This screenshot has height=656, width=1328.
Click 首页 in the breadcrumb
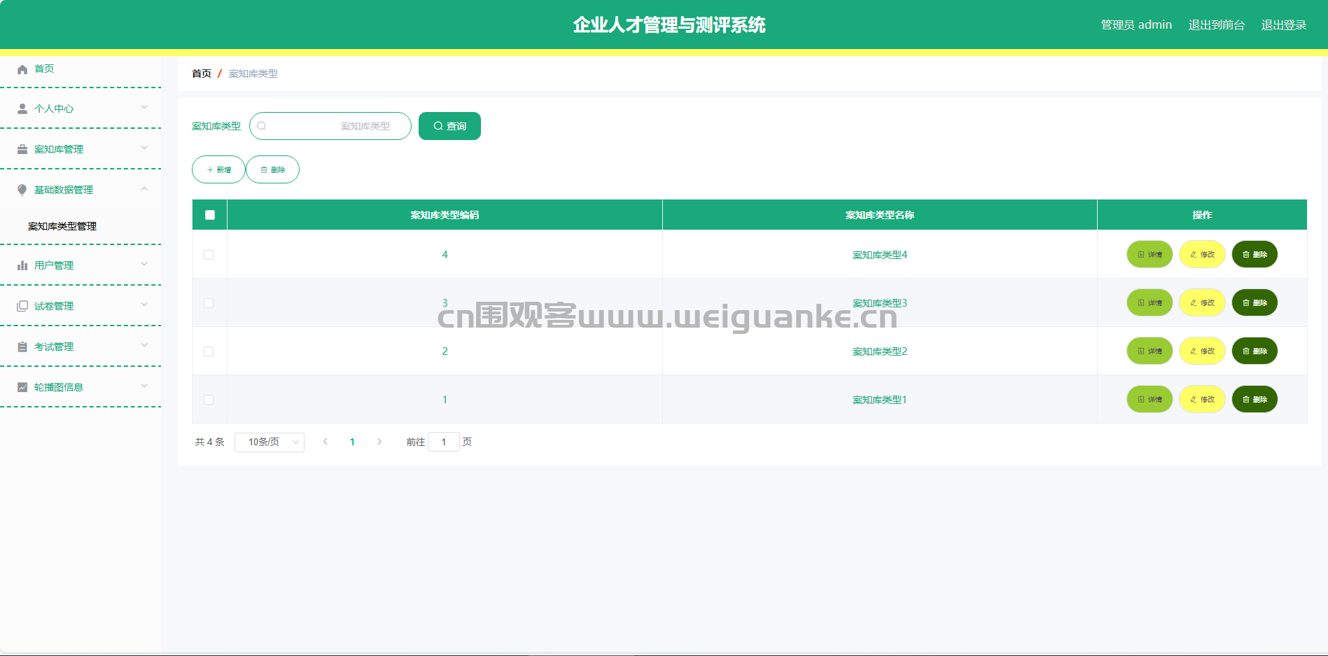tap(202, 74)
